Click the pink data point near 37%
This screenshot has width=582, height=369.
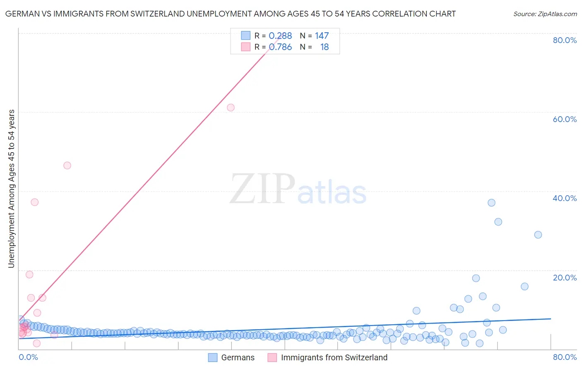click(x=35, y=202)
